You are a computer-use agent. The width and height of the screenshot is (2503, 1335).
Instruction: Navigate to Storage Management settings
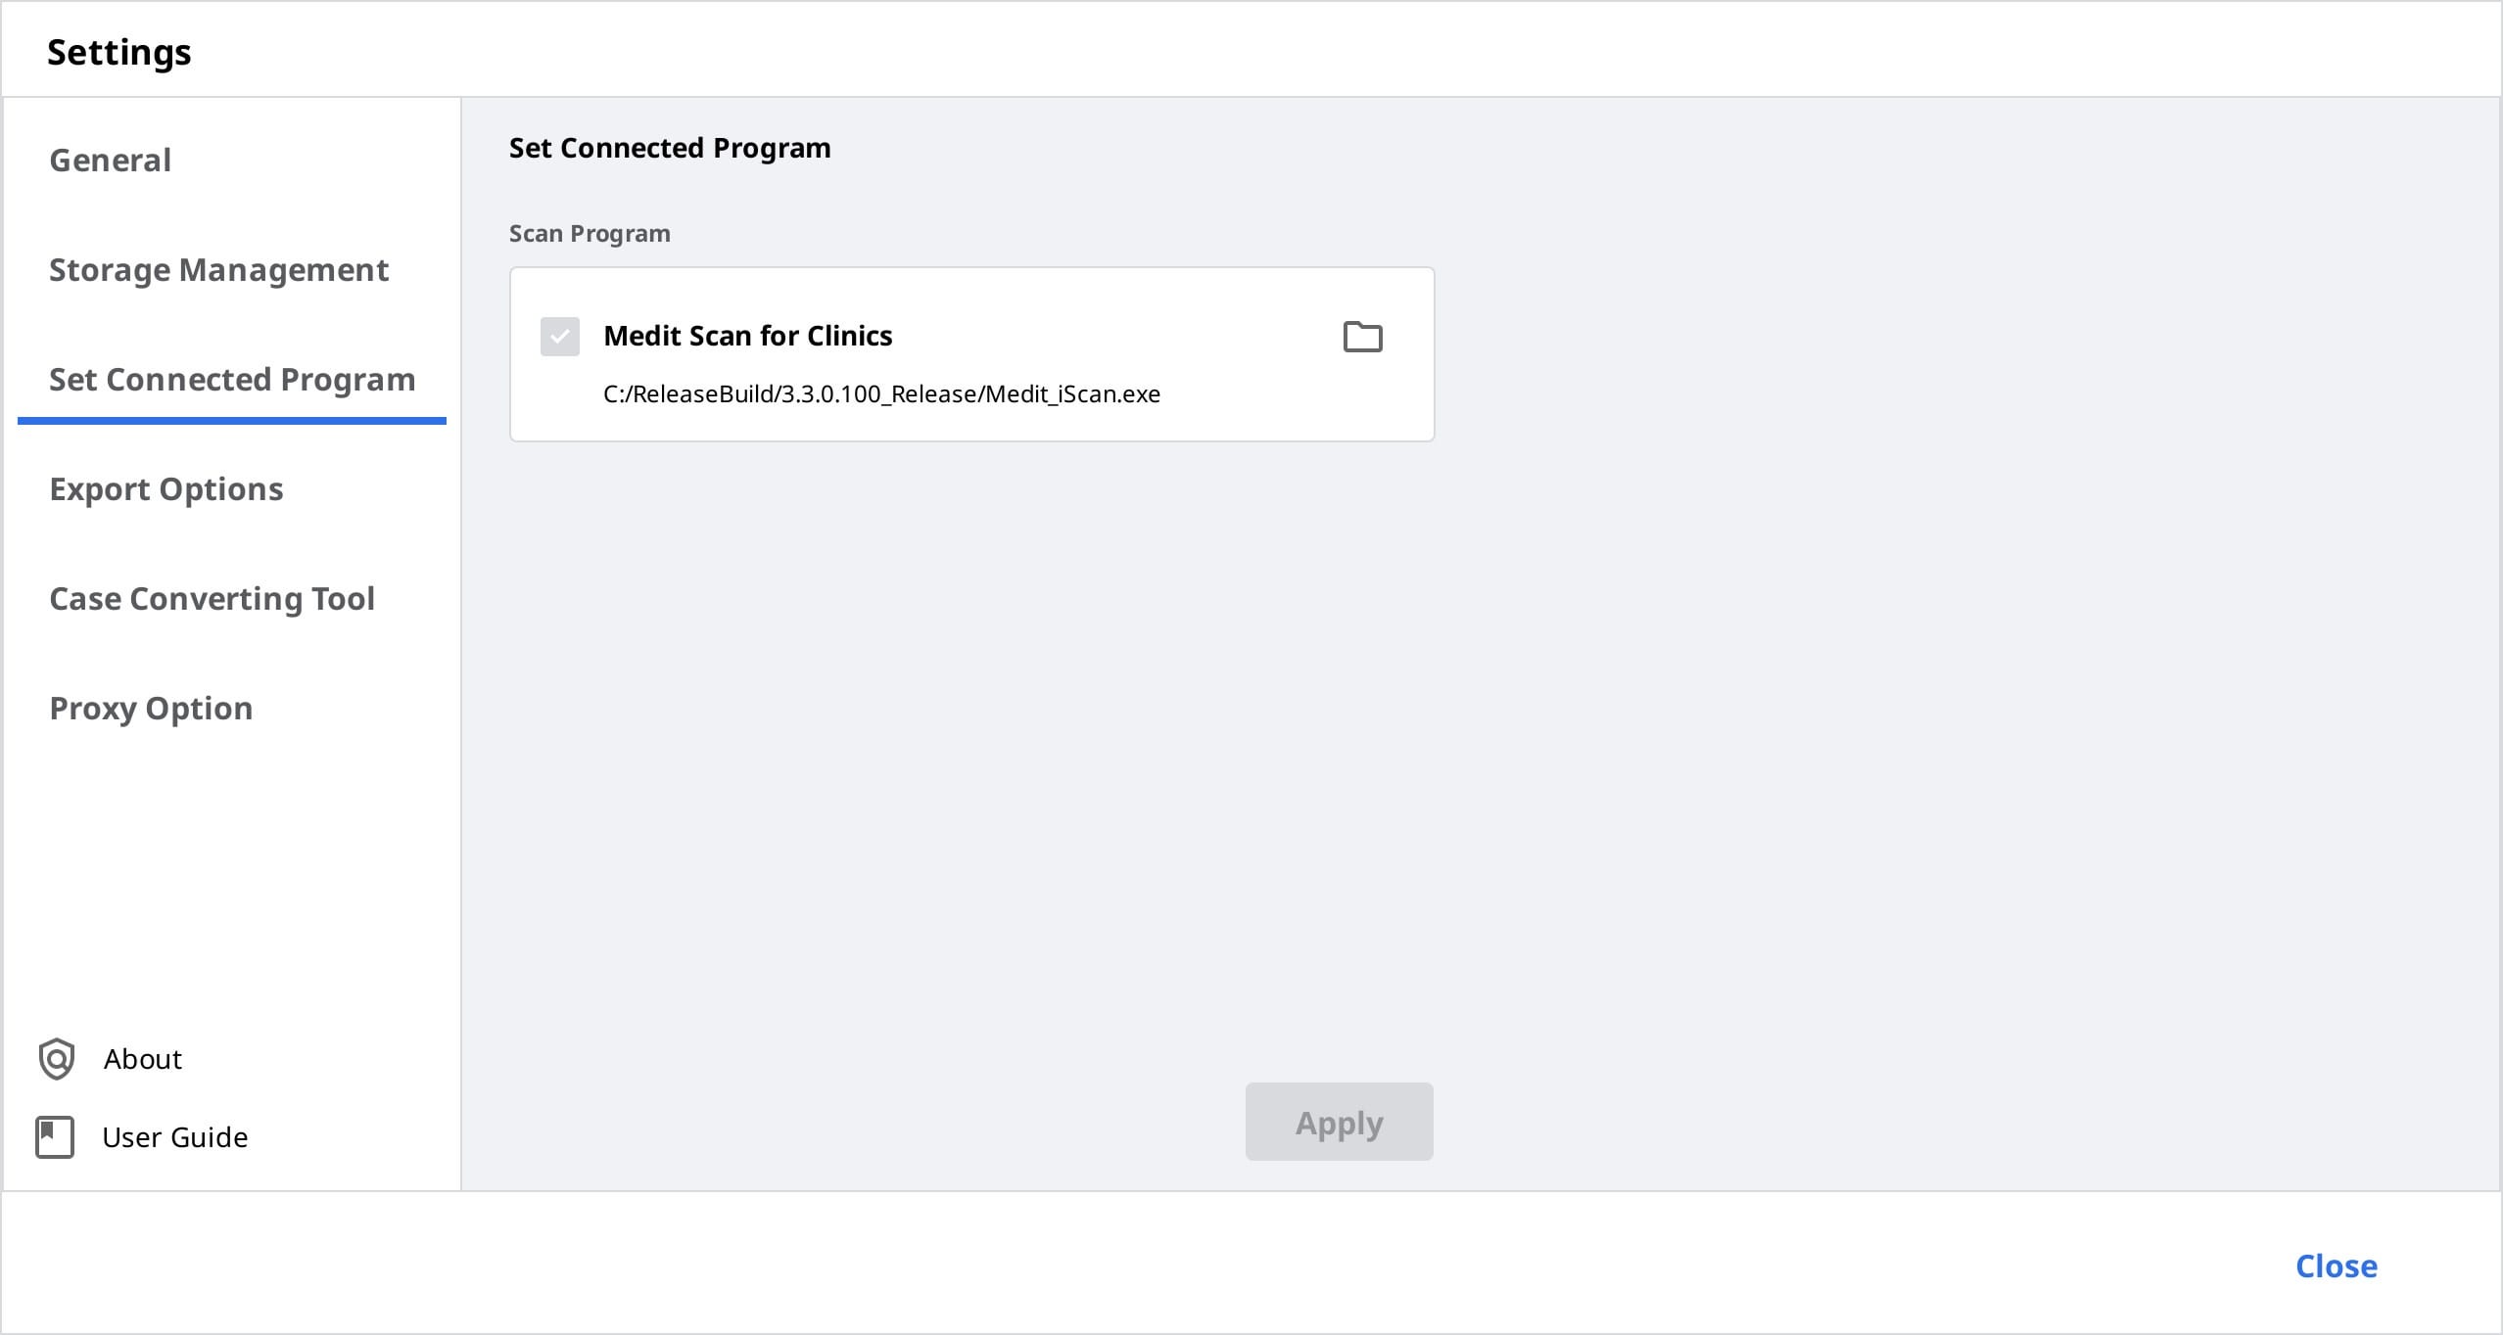220,270
